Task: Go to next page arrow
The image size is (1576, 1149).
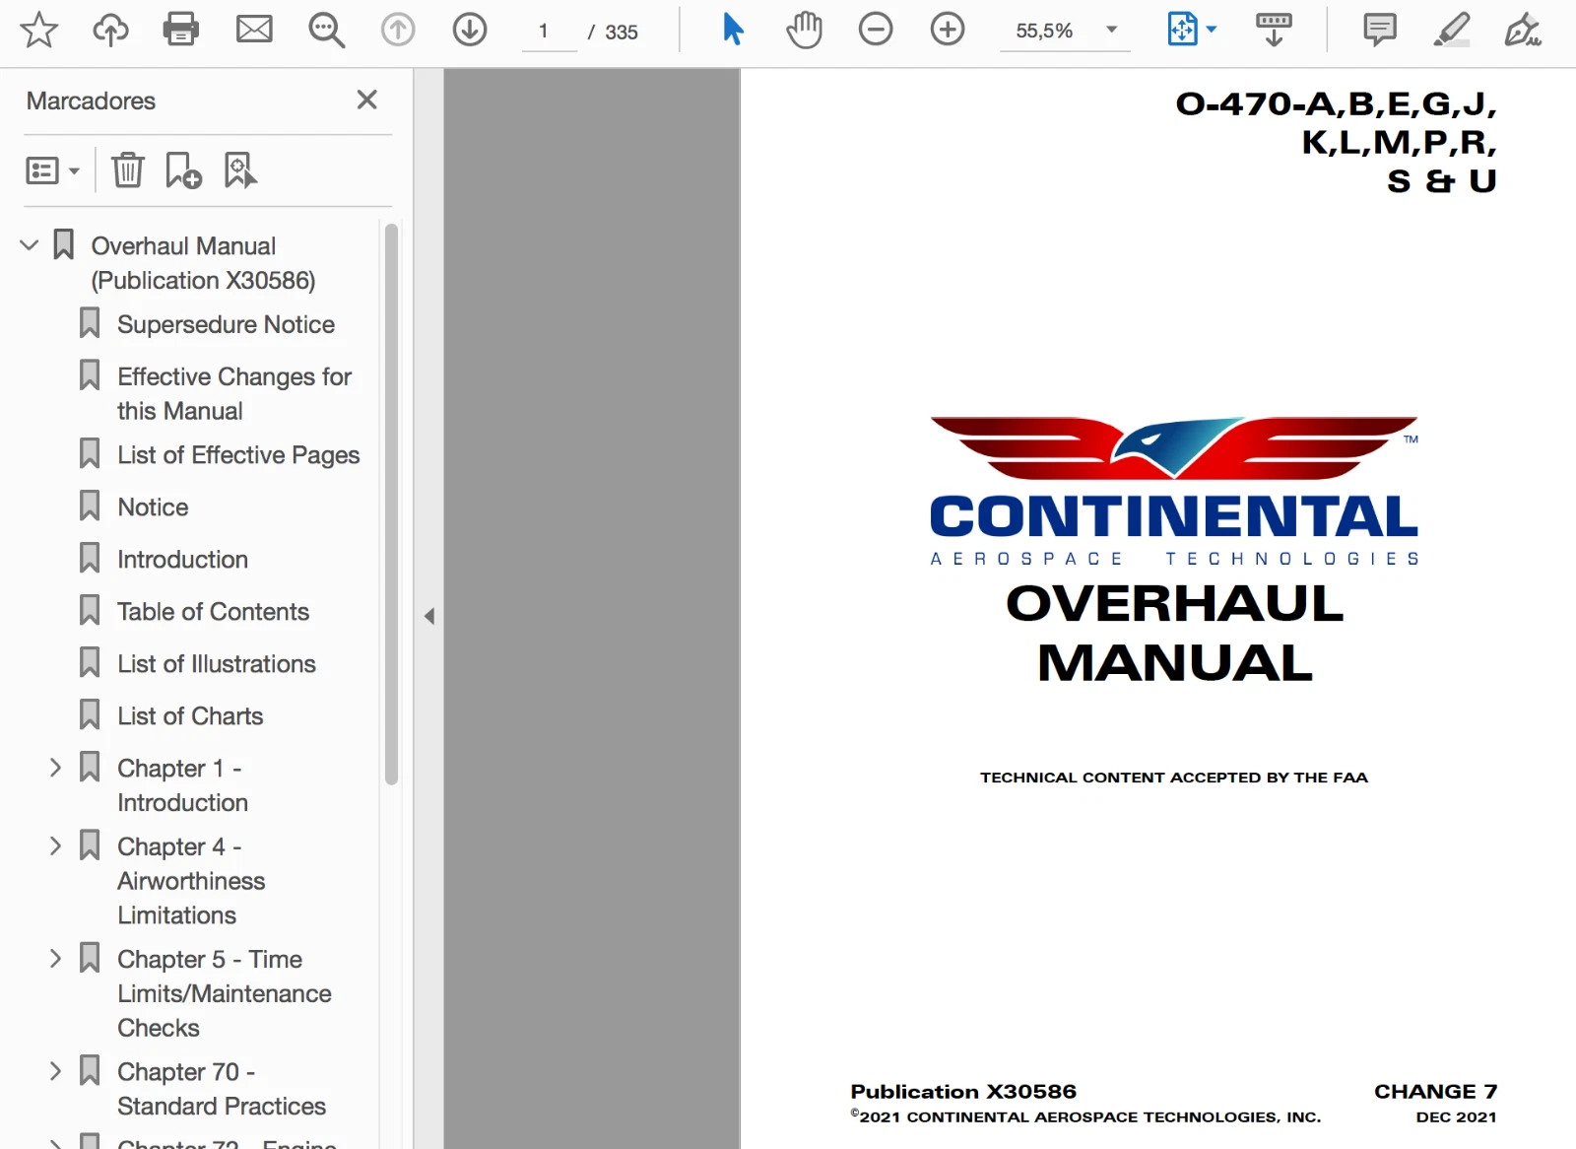Action: (470, 30)
